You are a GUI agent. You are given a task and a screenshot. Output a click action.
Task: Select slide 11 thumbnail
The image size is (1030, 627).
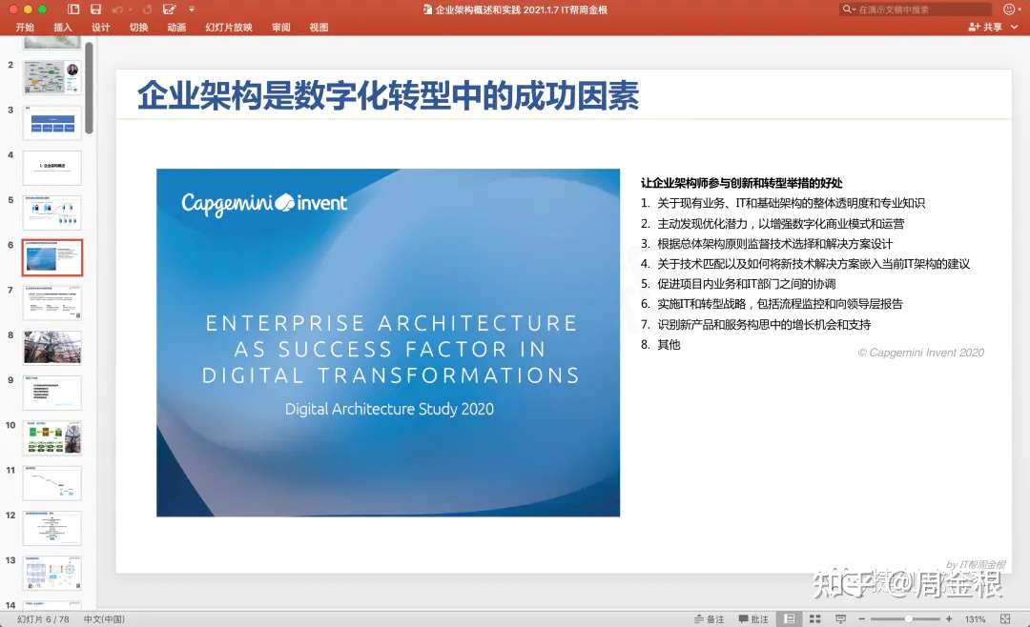(52, 482)
